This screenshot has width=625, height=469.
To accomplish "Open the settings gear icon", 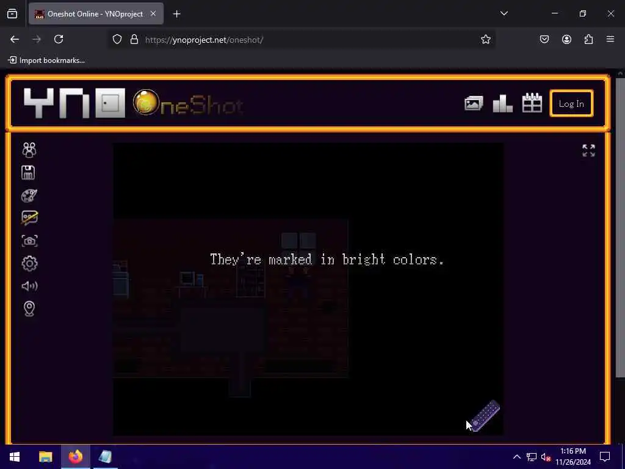I will (x=29, y=263).
